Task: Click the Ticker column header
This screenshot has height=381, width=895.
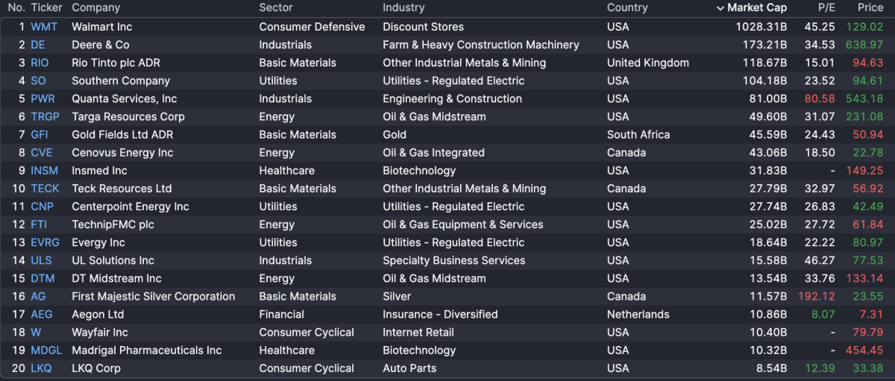Action: coord(46,7)
